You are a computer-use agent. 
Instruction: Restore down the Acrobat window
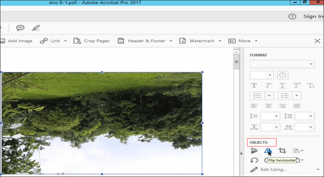click(305, 2)
